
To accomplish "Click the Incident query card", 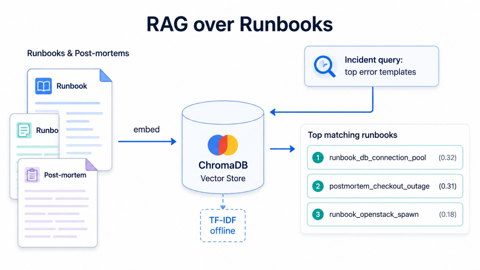I will click(x=371, y=66).
